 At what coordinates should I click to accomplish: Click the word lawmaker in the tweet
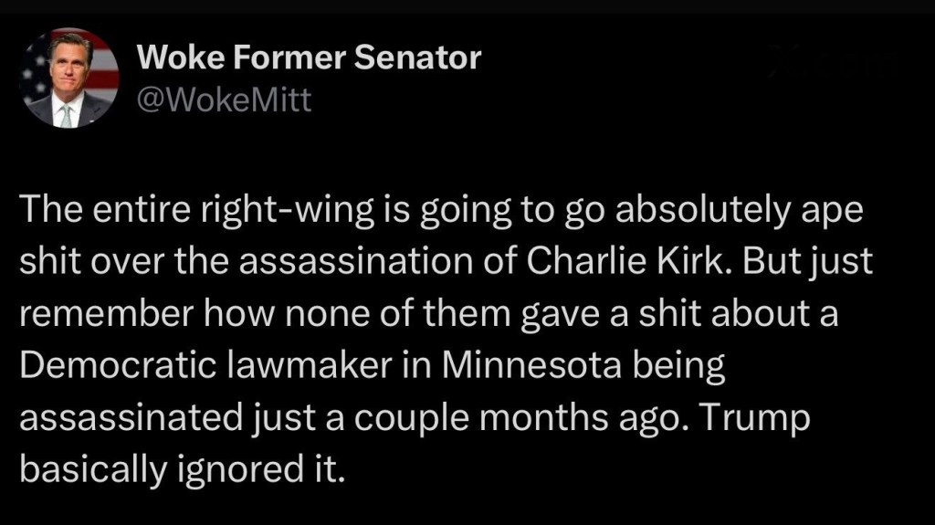point(278,366)
